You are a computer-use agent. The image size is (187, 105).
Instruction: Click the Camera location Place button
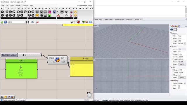(x=182, y=64)
